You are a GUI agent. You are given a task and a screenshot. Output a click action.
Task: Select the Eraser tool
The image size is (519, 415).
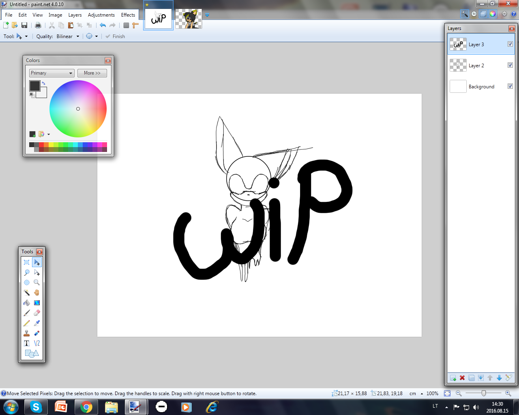(x=37, y=313)
